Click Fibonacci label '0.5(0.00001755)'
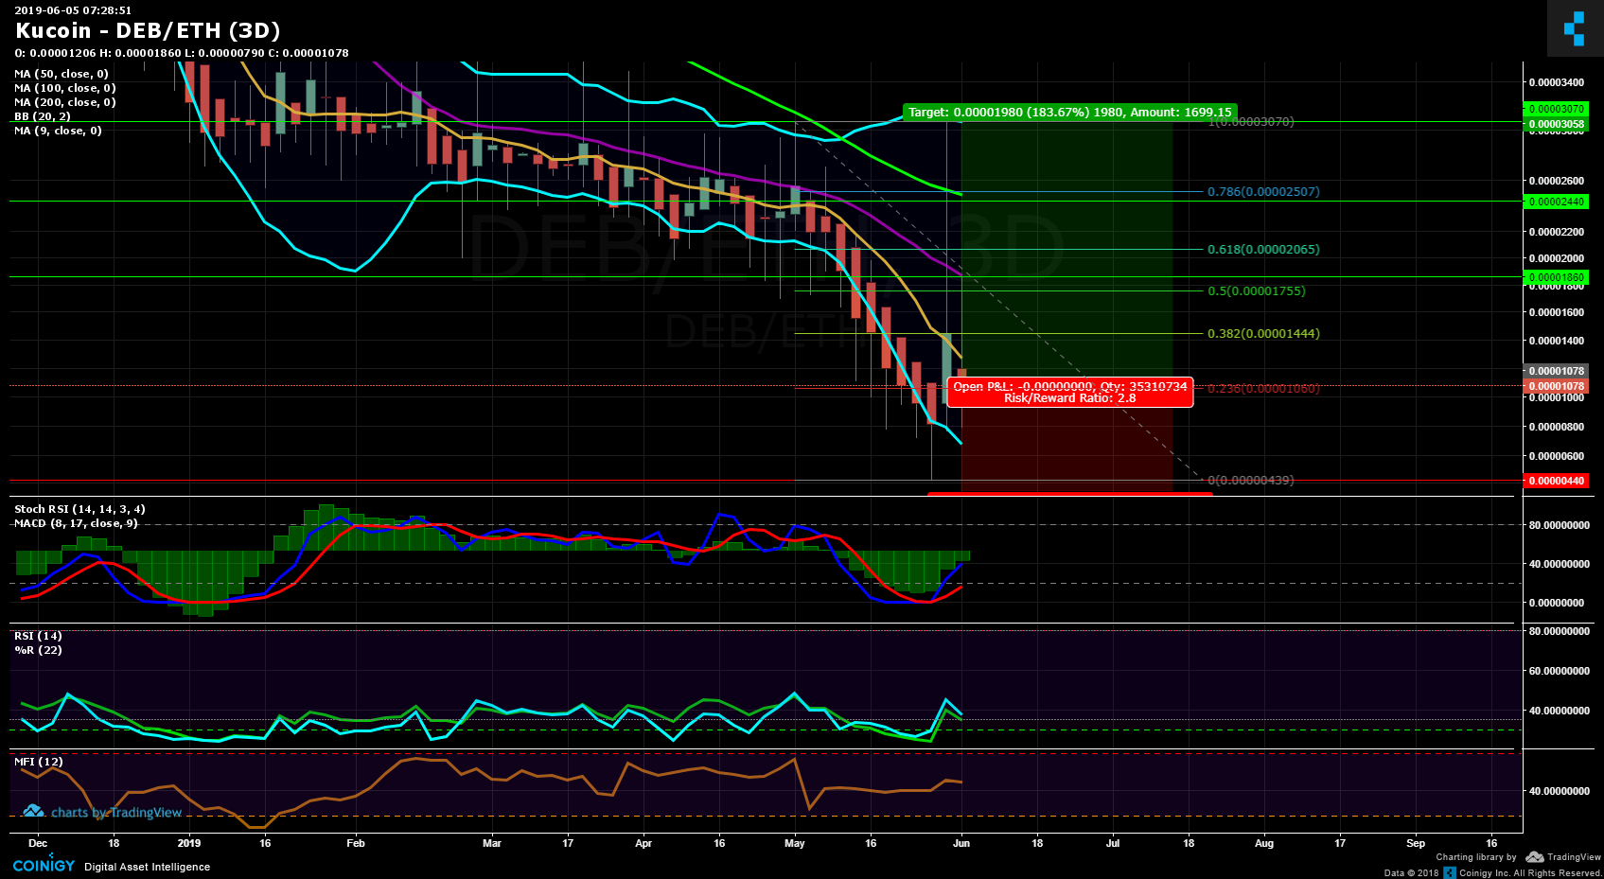1604x879 pixels. click(1257, 290)
